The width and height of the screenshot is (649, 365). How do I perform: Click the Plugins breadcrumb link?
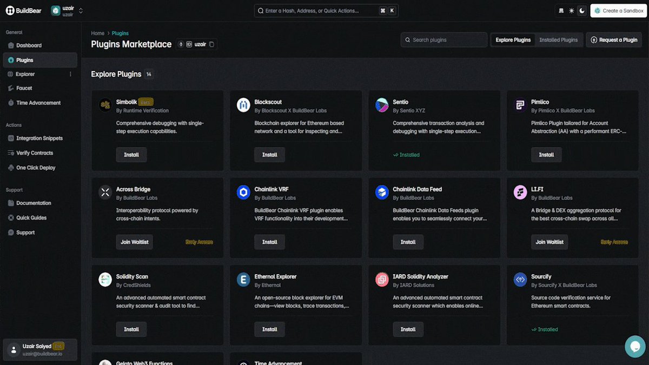click(120, 34)
